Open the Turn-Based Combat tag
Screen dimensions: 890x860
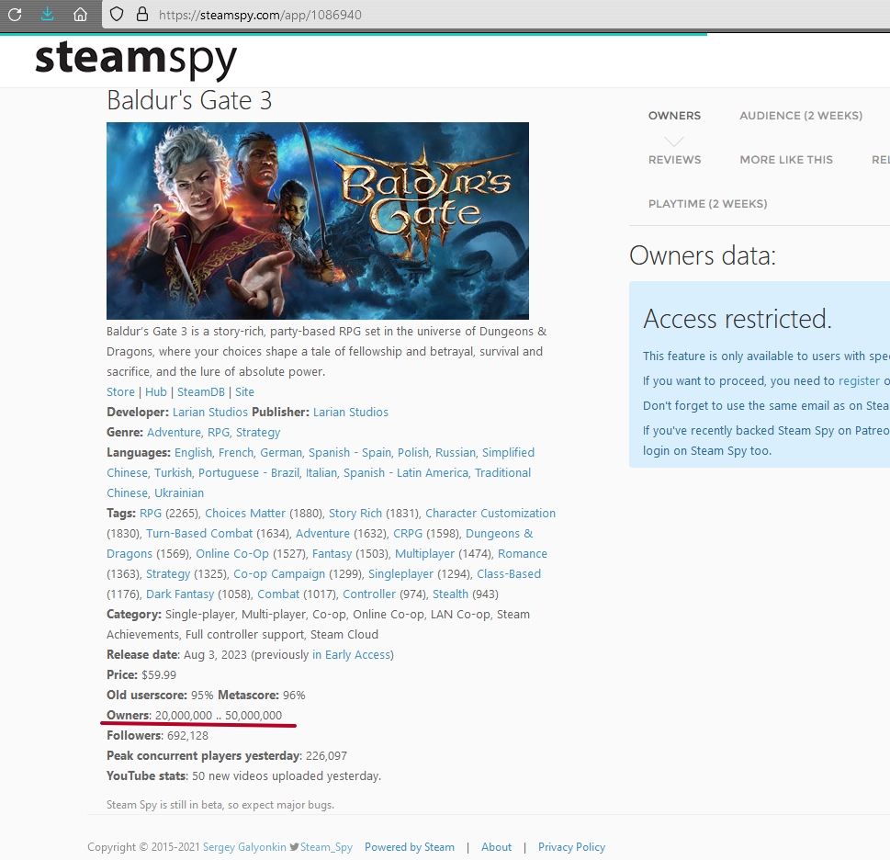(x=199, y=534)
